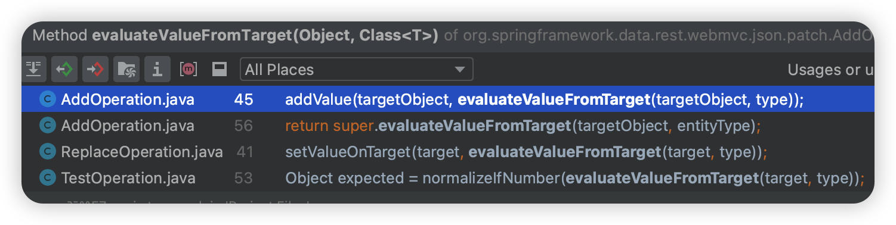Select AddOperation.java line 56 usage
The image size is (896, 225).
pyautogui.click(x=447, y=126)
